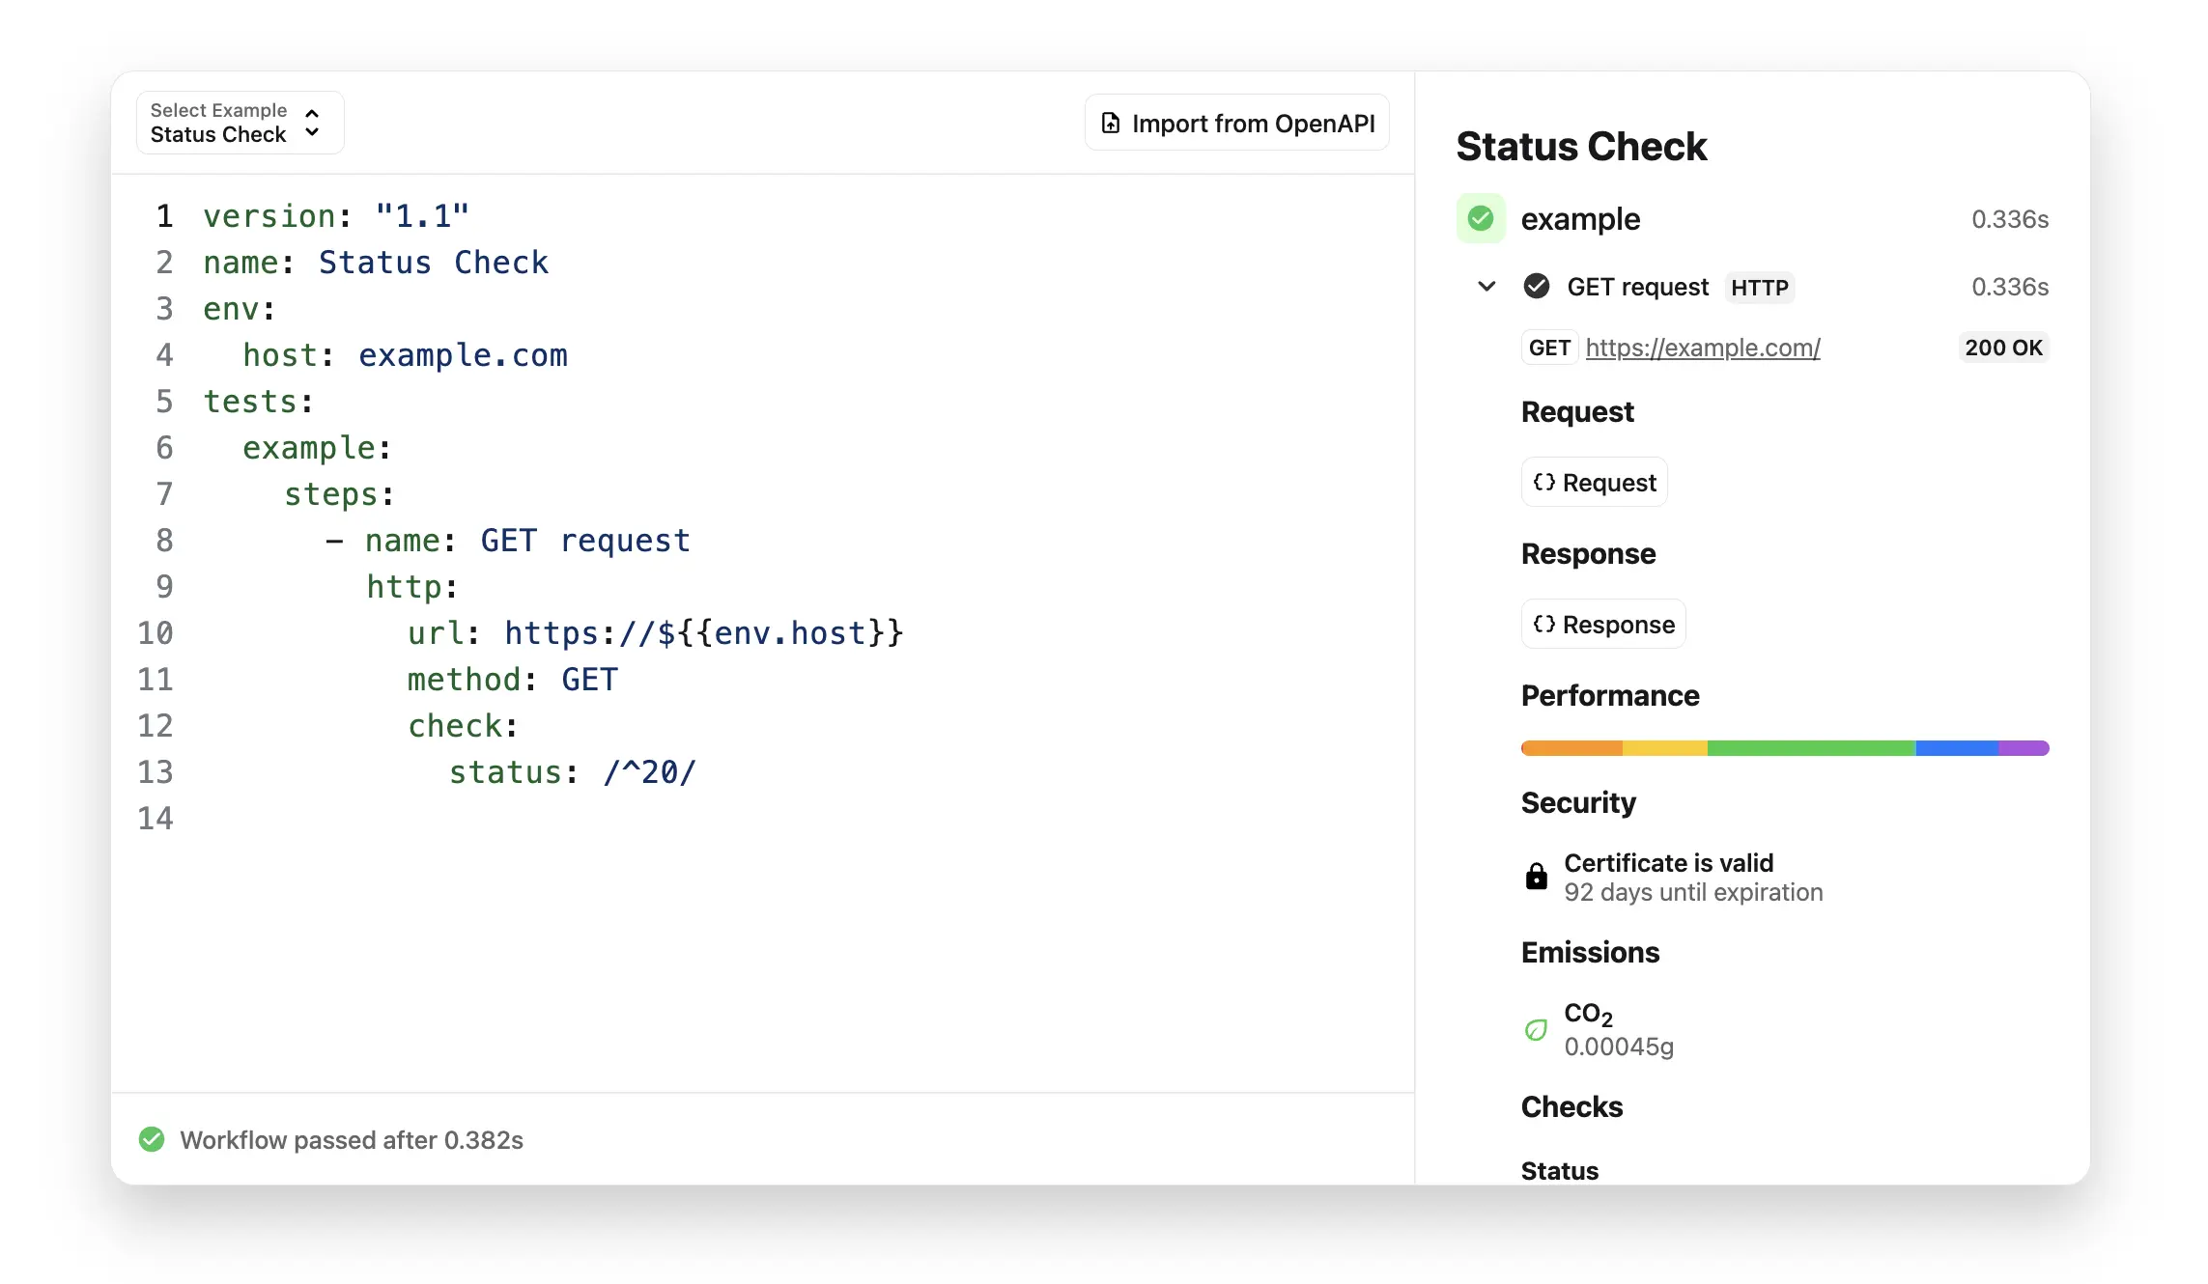Open the https://example.com/ link
This screenshot has width=2208, height=1284.
click(x=1702, y=348)
